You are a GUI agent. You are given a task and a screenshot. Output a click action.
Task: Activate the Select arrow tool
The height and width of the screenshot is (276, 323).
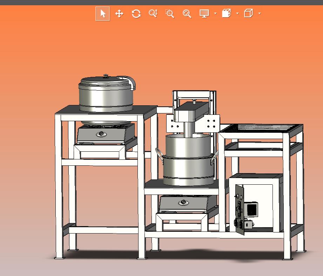103,14
